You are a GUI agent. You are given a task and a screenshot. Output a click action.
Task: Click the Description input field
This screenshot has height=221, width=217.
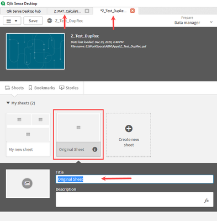pos(135,199)
